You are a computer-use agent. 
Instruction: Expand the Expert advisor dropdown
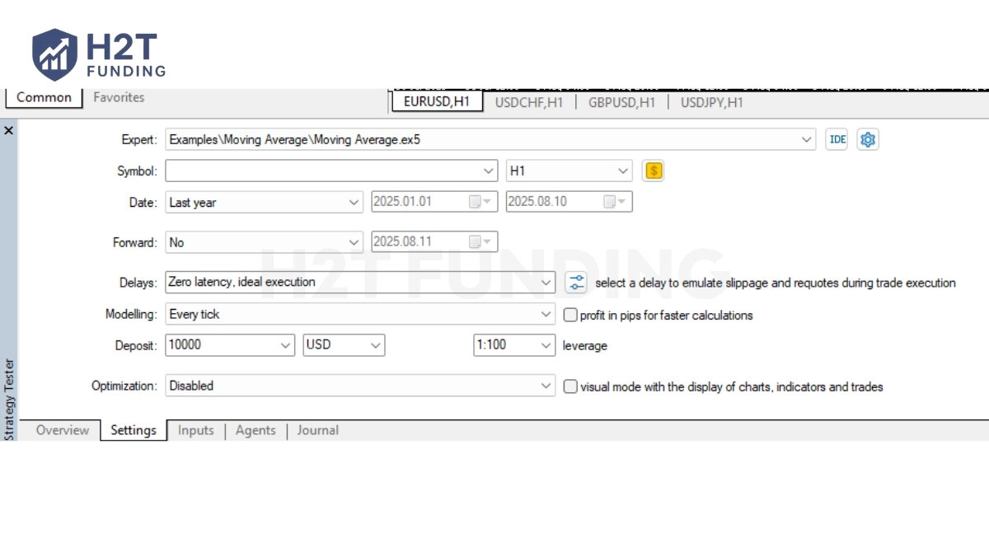pyautogui.click(x=807, y=140)
